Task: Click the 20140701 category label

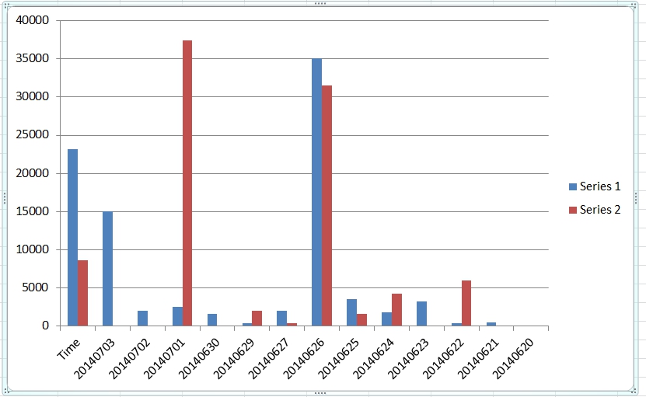Action: coord(164,358)
